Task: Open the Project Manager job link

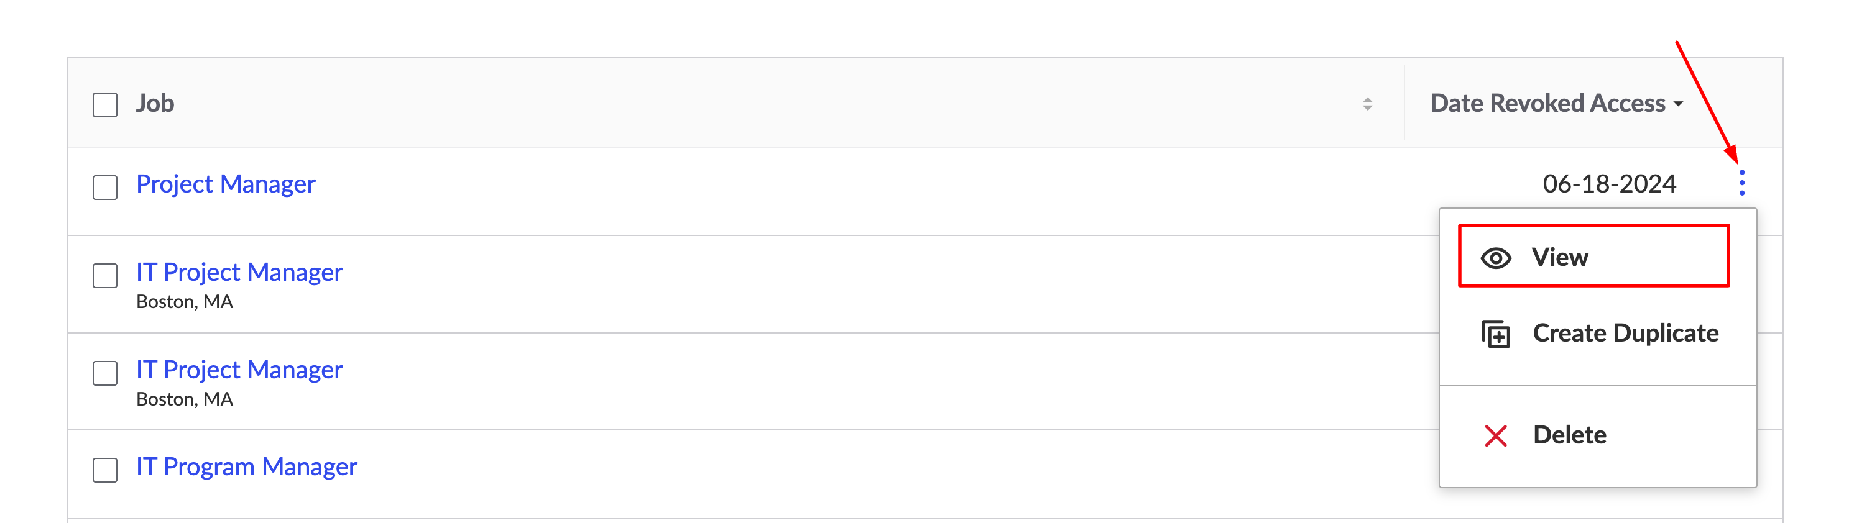Action: pos(226,184)
